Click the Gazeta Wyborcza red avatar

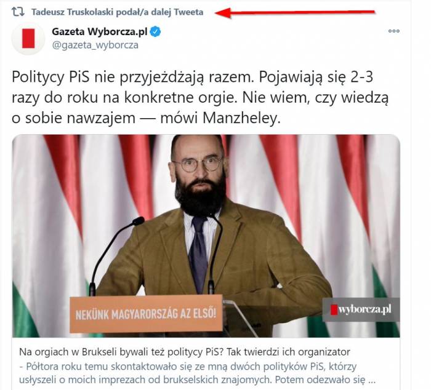click(28, 39)
